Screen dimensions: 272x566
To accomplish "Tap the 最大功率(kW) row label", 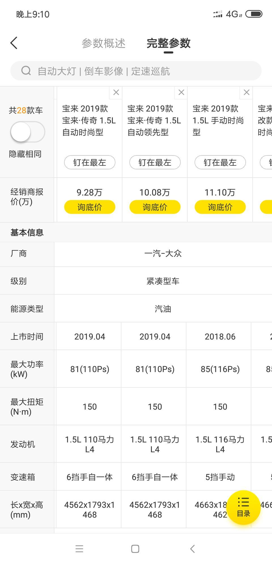I will click(x=27, y=369).
